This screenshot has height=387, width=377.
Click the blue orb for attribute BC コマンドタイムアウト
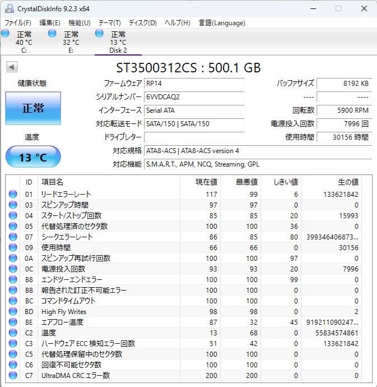13,301
